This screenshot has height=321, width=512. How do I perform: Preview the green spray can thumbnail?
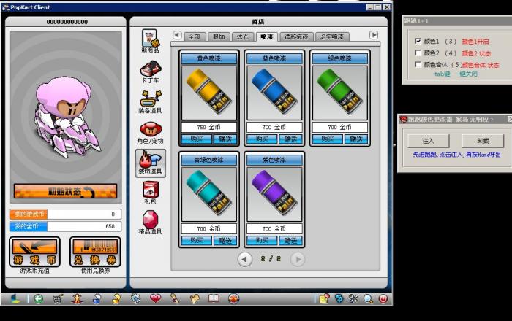pyautogui.click(x=340, y=93)
